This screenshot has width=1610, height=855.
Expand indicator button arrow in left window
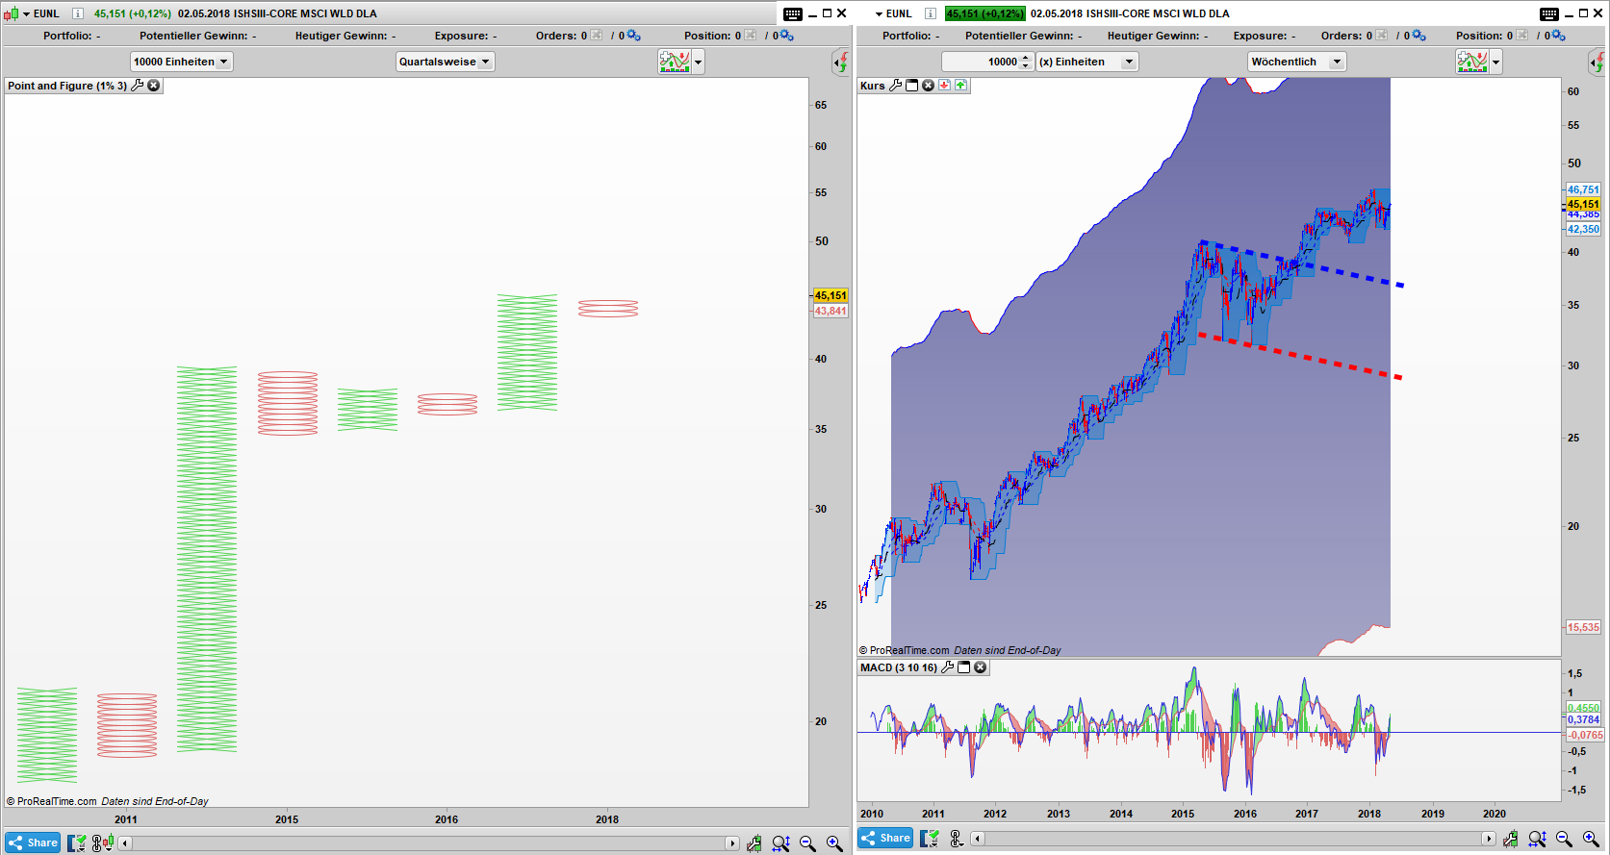(x=699, y=63)
